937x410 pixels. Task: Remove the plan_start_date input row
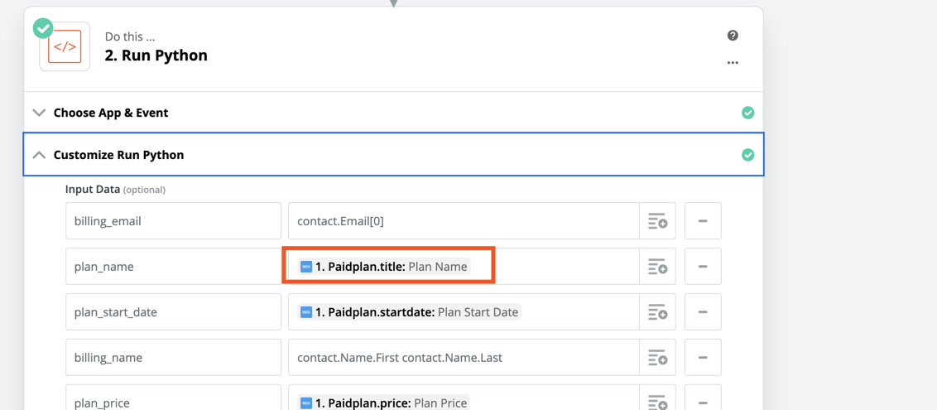click(x=703, y=312)
